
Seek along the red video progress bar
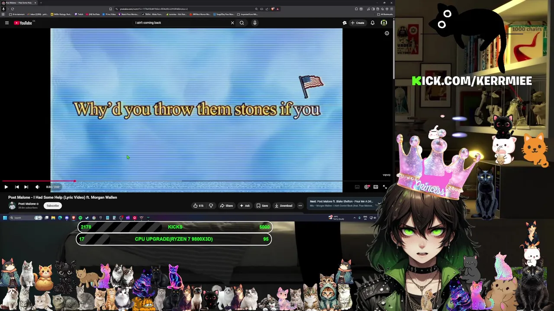[196, 181]
